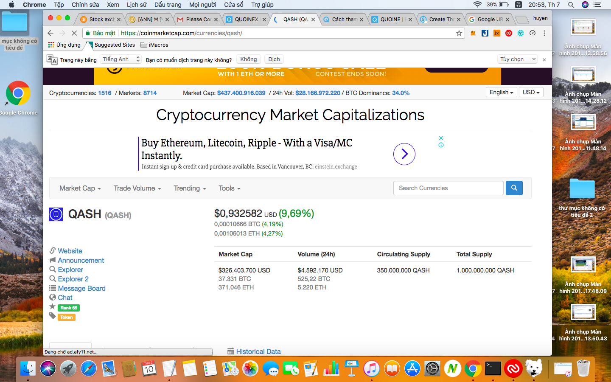This screenshot has width=611, height=382.
Task: Switch to the Gmail Please Confirm tab
Action: coord(197,19)
